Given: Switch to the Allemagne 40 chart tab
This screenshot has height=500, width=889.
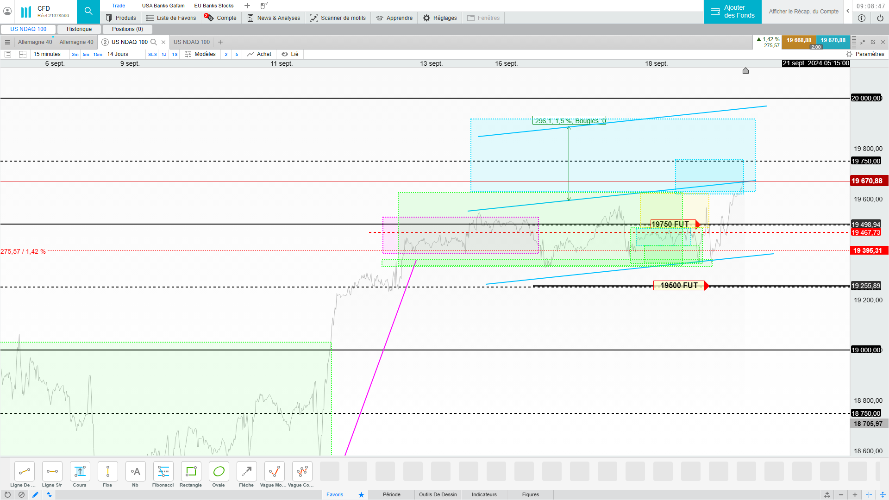Looking at the screenshot, I should (x=35, y=42).
